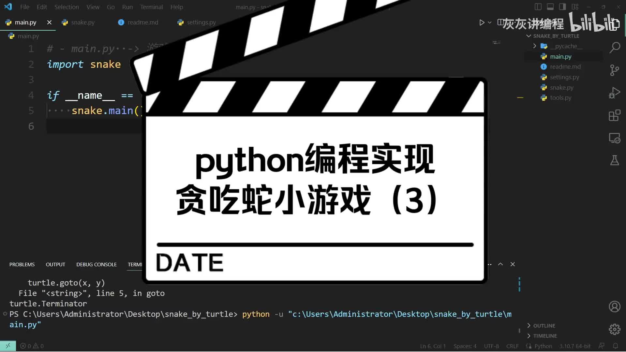
Task: Open the Source Control view
Action: (x=615, y=70)
